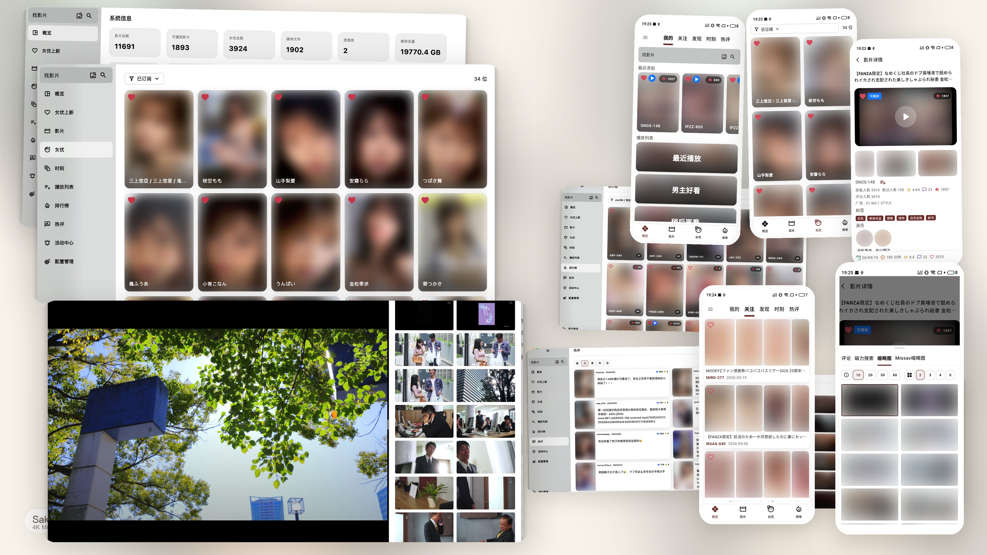Toggle heart on the 葵つかさ actress card

click(425, 200)
